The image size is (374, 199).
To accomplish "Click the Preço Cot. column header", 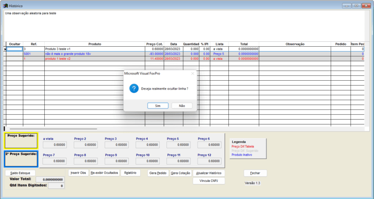I will [x=154, y=44].
